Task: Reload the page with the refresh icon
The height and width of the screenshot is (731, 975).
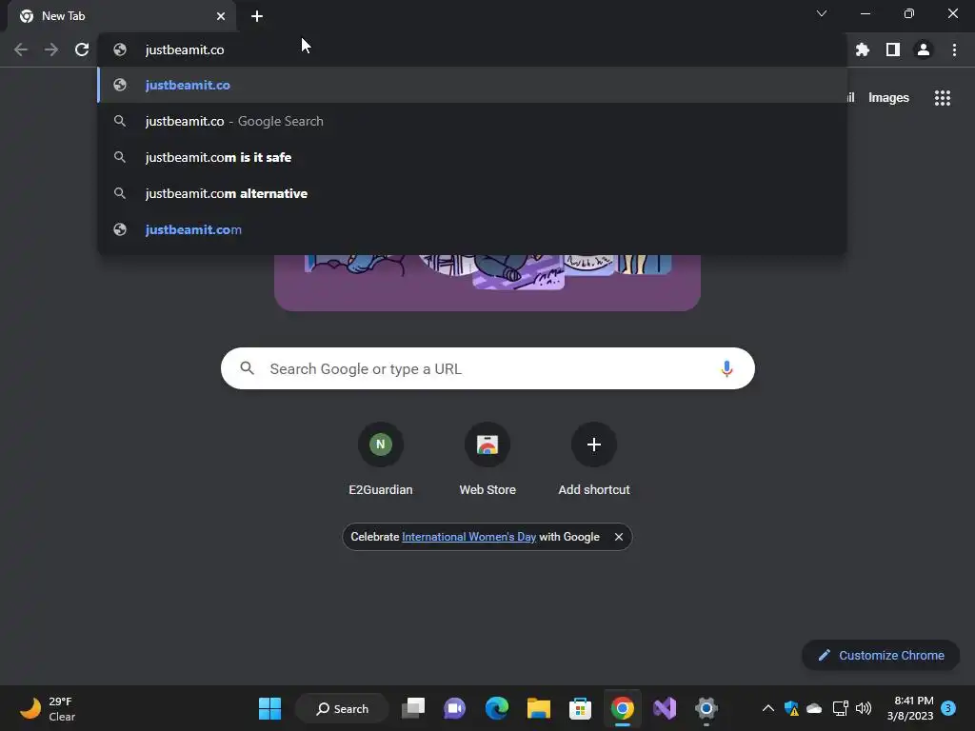Action: tap(82, 49)
